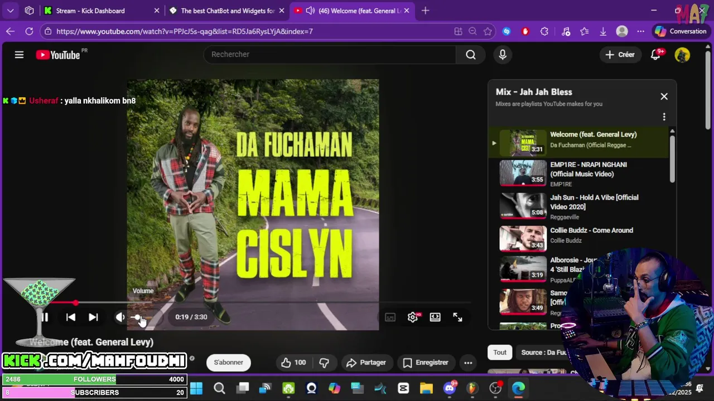Open the Windows Start menu
Viewport: 714px width, 401px height.
tap(196, 388)
